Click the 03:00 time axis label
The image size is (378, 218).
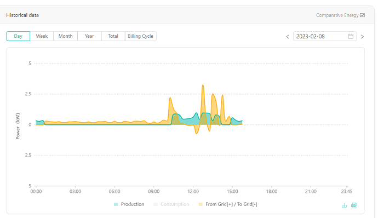75,192
